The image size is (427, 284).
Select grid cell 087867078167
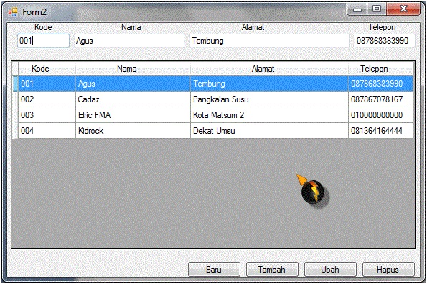point(380,99)
